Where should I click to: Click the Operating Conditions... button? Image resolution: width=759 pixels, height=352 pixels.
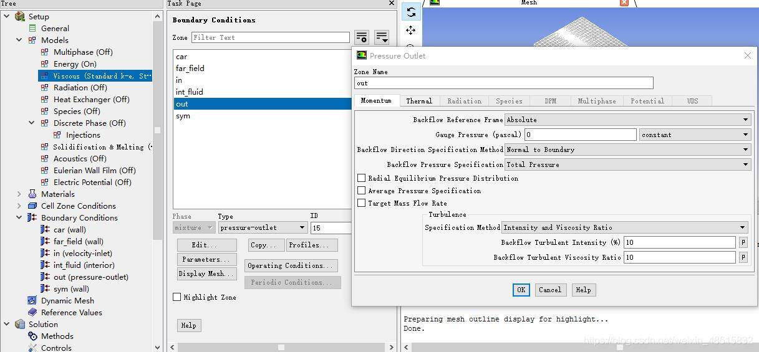[x=291, y=265]
